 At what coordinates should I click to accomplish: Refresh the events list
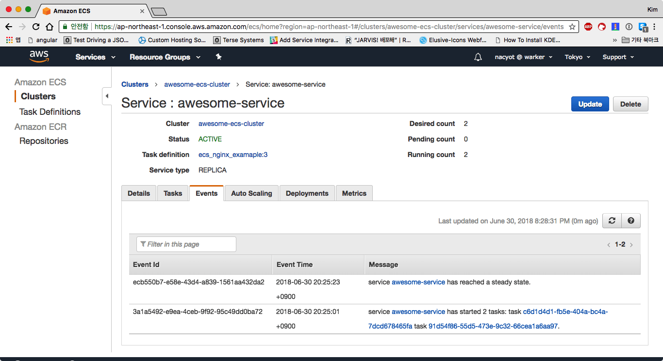click(612, 221)
